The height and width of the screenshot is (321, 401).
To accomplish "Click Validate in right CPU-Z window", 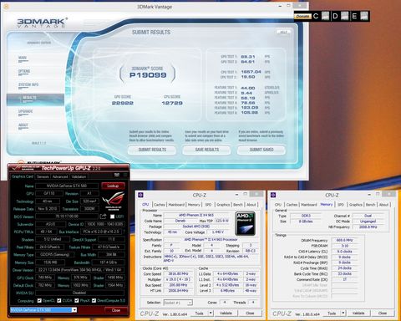I will 358,313.
